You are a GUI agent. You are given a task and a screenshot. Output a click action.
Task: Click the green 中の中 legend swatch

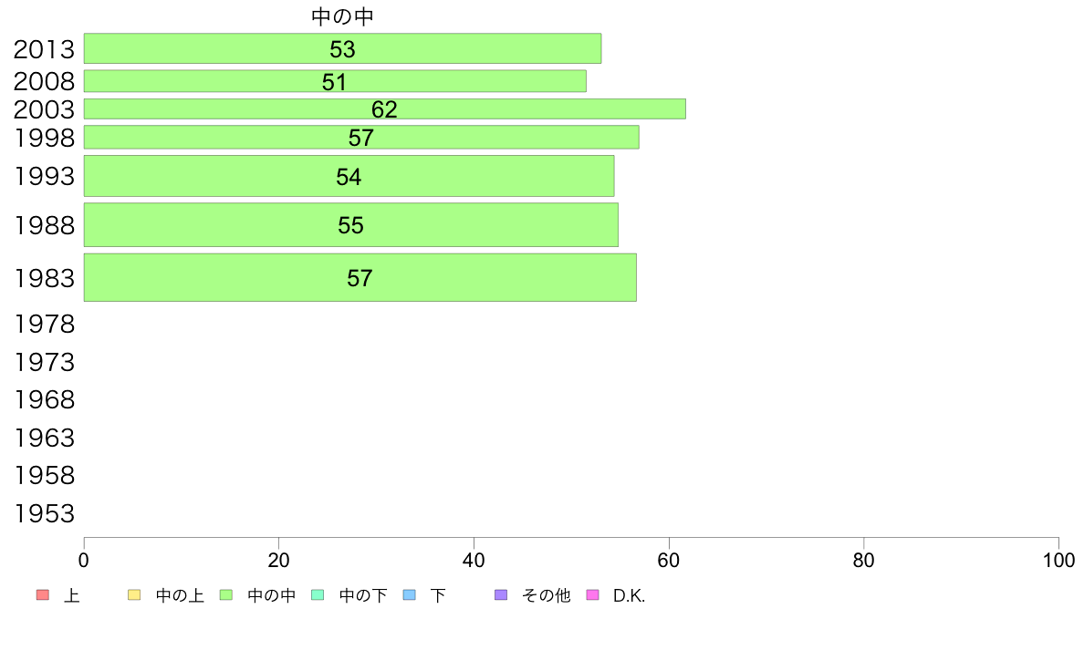click(x=226, y=595)
